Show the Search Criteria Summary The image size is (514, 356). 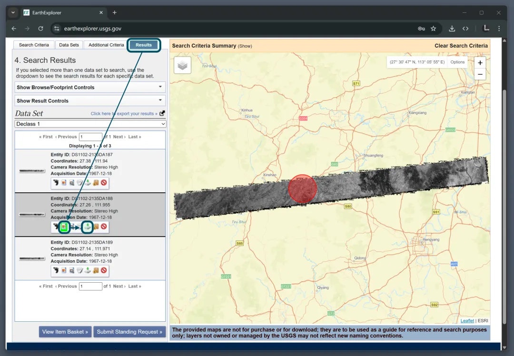(x=245, y=46)
